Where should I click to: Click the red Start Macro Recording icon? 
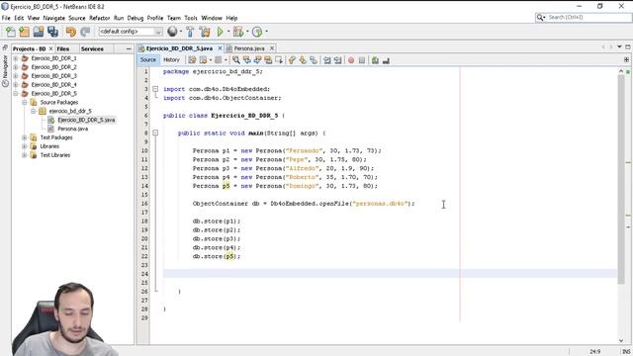coord(351,60)
